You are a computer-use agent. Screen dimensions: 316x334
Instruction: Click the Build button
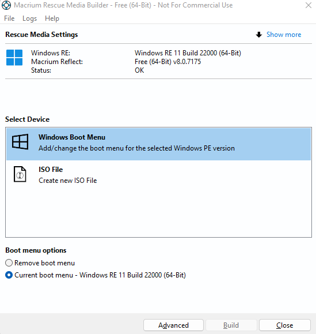pos(231,325)
